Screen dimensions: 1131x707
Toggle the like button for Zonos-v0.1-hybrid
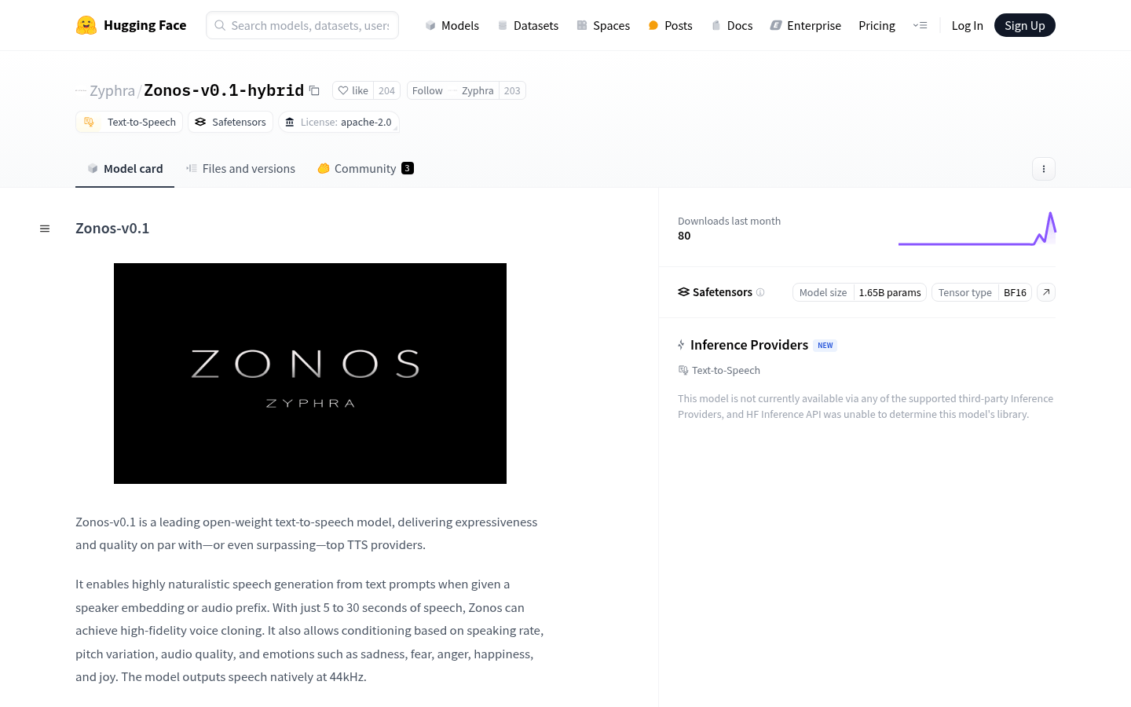353,90
